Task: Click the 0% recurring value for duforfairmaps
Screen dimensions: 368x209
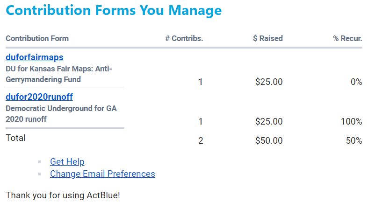Action: coord(356,82)
